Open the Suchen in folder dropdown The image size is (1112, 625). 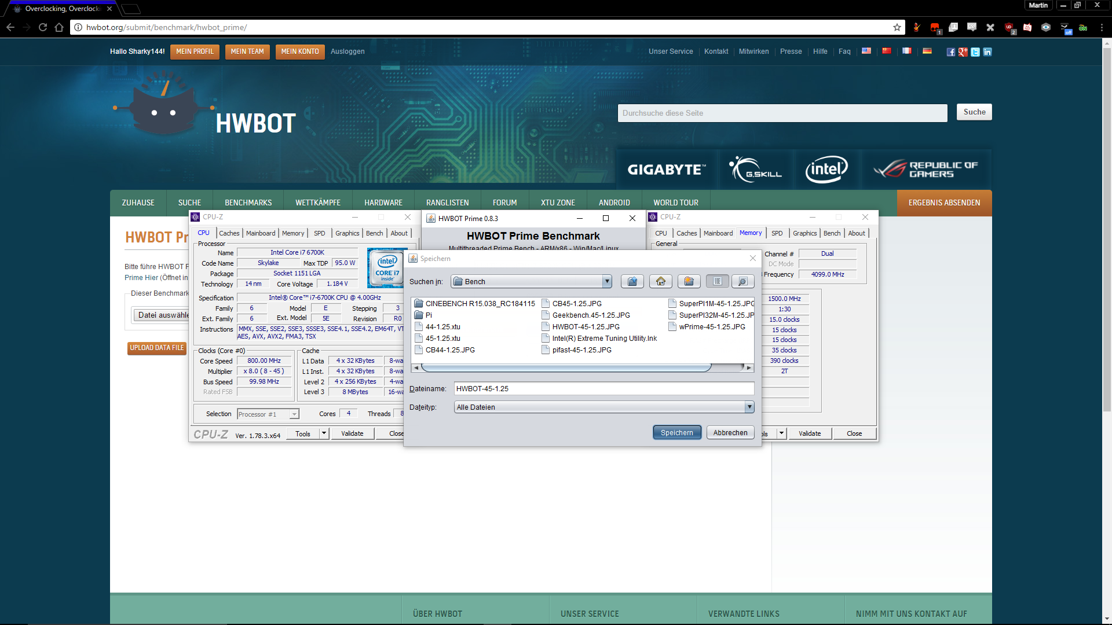[x=606, y=281]
